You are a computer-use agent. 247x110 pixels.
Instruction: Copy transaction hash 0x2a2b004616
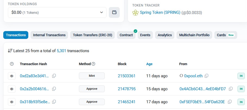[x=54, y=89]
